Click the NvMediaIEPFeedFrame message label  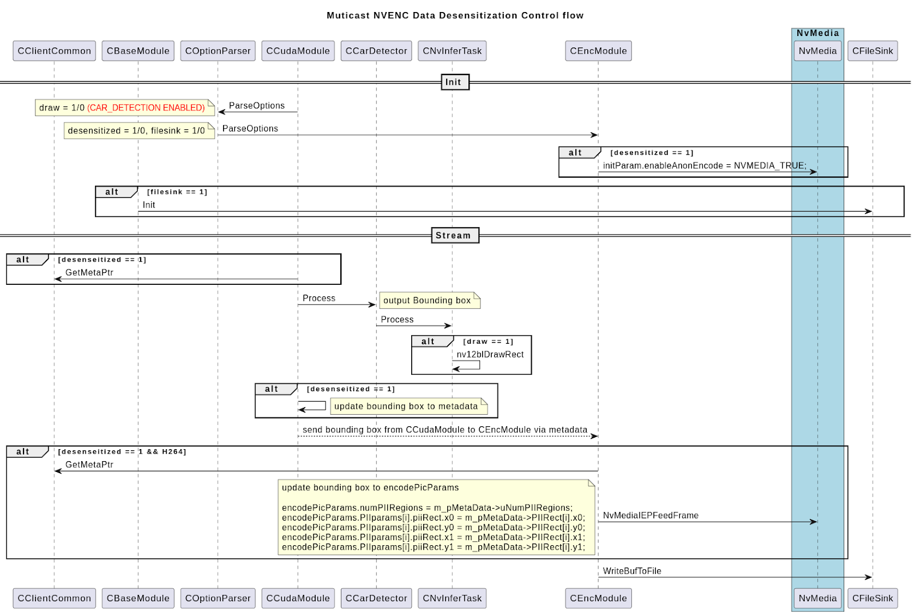(x=651, y=515)
